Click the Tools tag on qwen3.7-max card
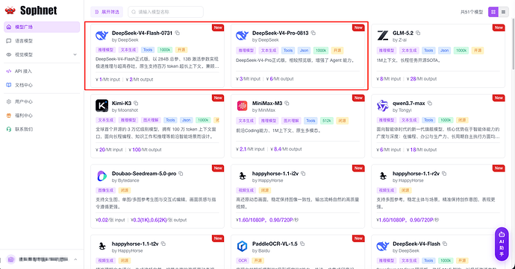The width and height of the screenshot is (515, 269). click(x=428, y=120)
